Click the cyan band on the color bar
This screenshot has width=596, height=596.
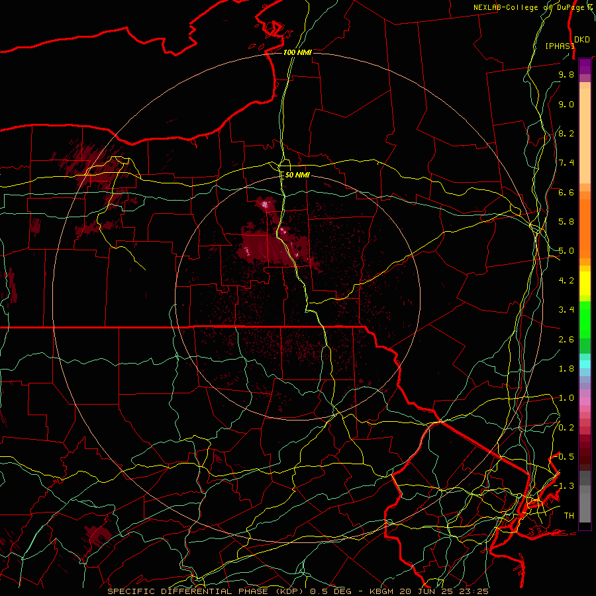click(x=585, y=364)
